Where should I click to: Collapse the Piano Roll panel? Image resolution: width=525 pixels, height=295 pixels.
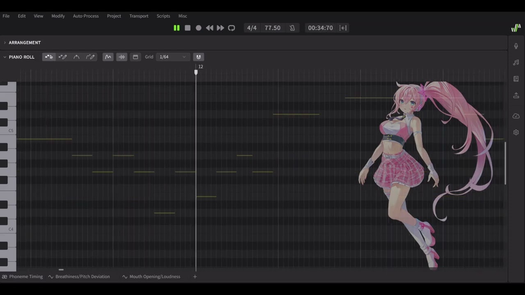point(5,57)
